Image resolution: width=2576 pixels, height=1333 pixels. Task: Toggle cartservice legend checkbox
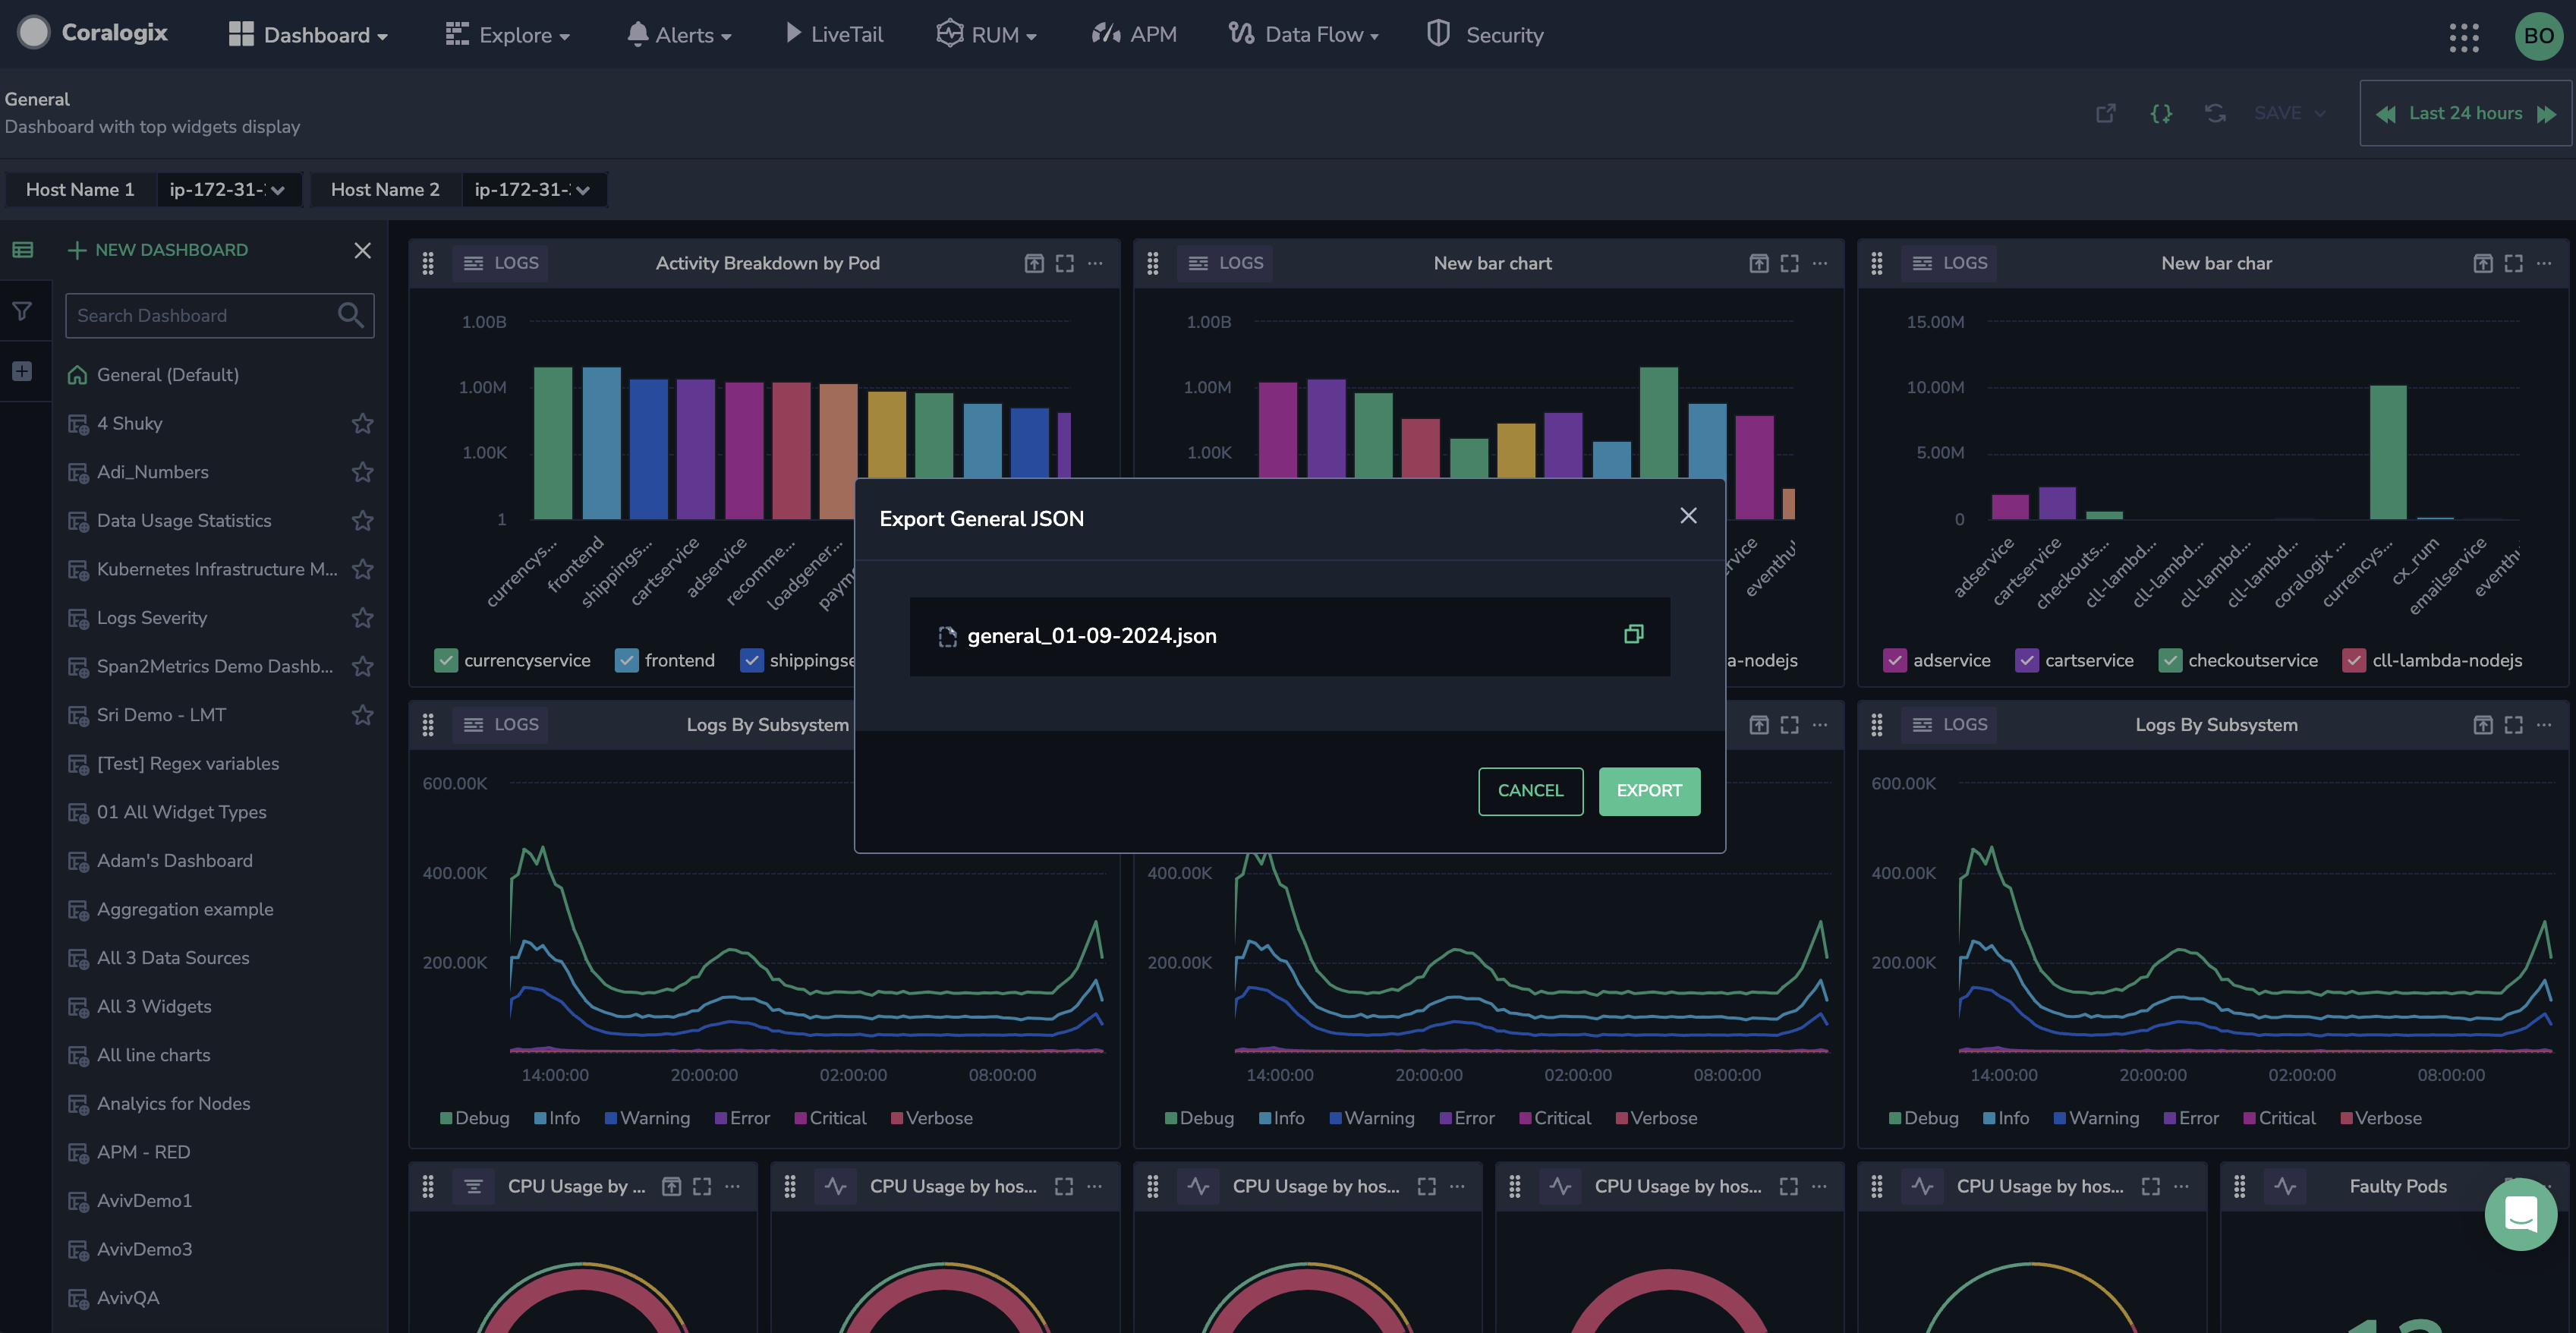click(2026, 660)
